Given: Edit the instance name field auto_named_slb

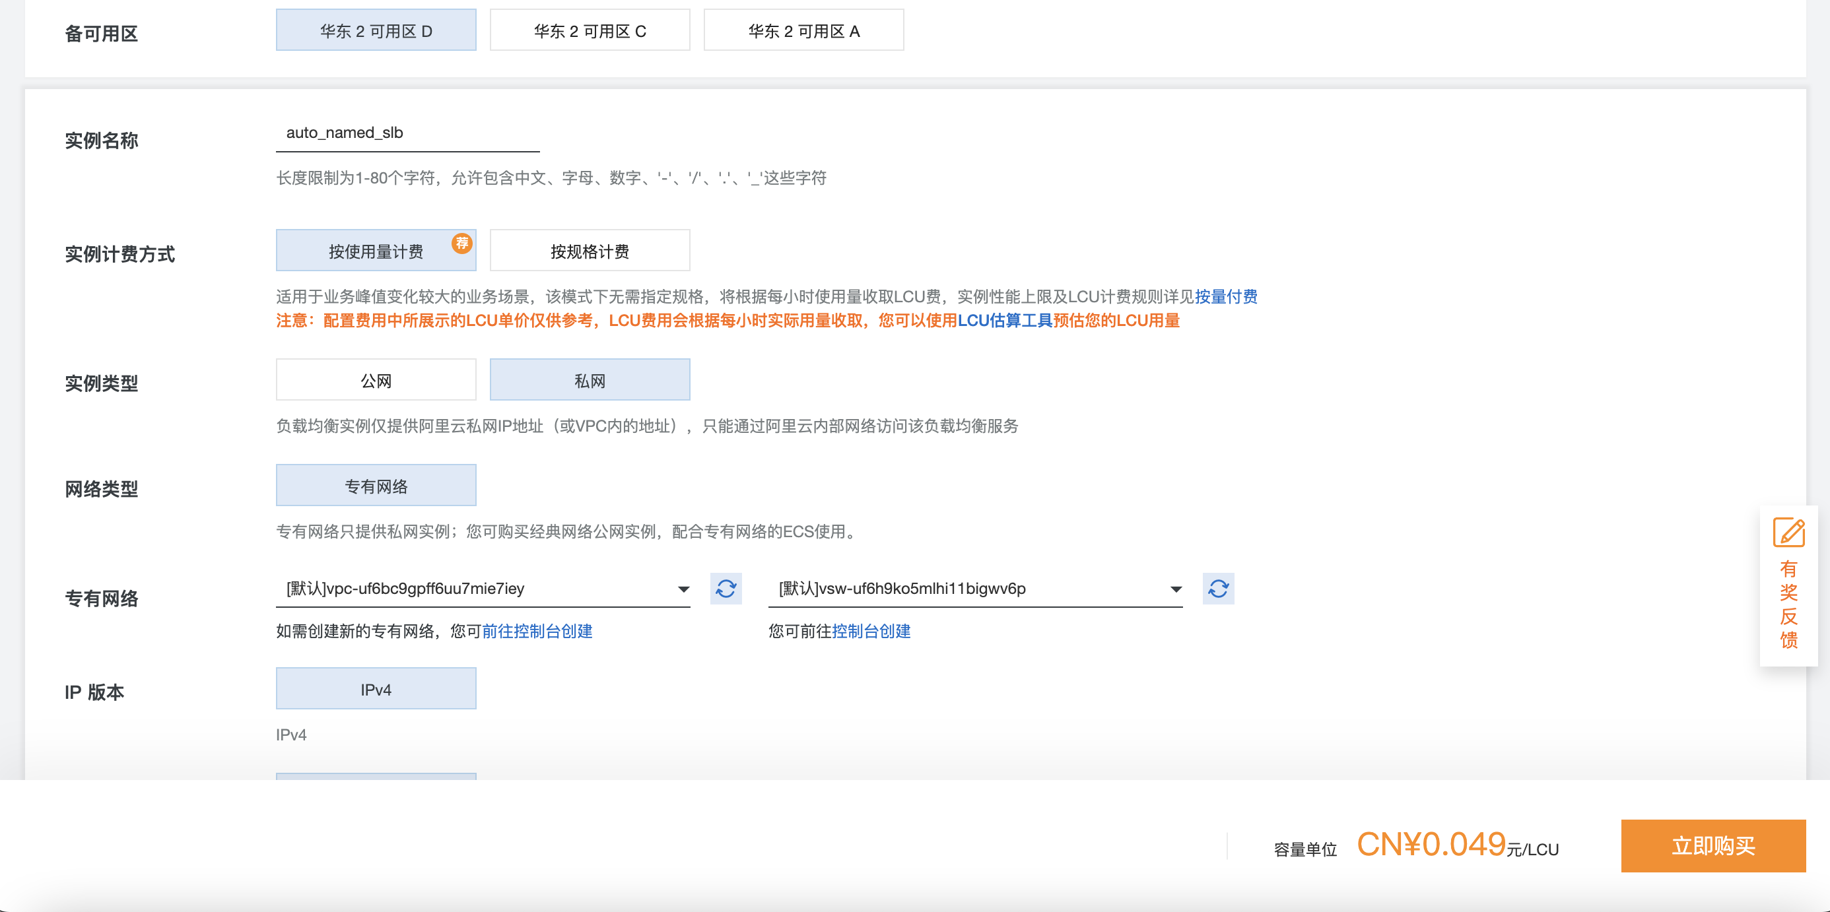Looking at the screenshot, I should [408, 133].
